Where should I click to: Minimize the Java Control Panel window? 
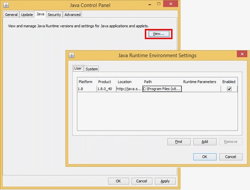[150, 5]
